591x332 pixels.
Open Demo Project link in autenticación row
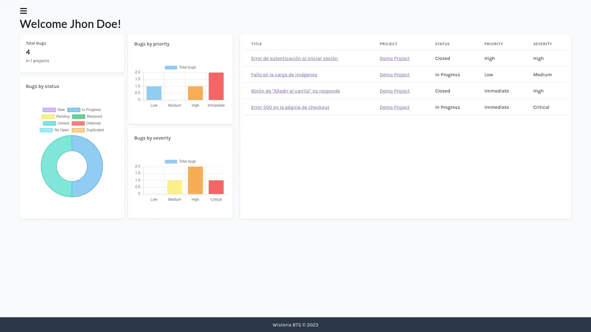click(x=394, y=58)
